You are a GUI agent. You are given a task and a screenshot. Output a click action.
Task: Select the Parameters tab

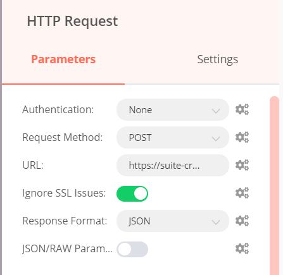click(x=63, y=59)
